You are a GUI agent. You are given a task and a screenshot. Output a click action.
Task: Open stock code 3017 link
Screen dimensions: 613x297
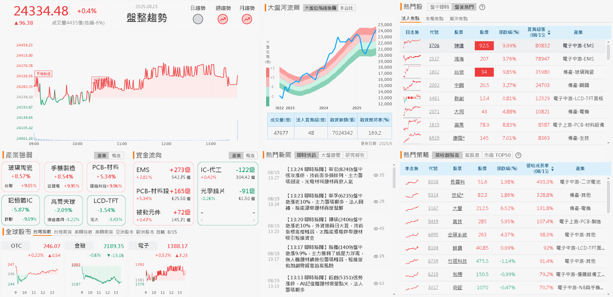(x=433, y=287)
